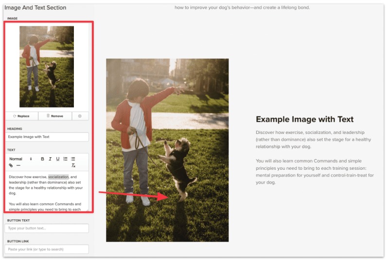389x261 pixels.
Task: Click the highlighted word 'socialization' in editor
Action: click(58, 177)
